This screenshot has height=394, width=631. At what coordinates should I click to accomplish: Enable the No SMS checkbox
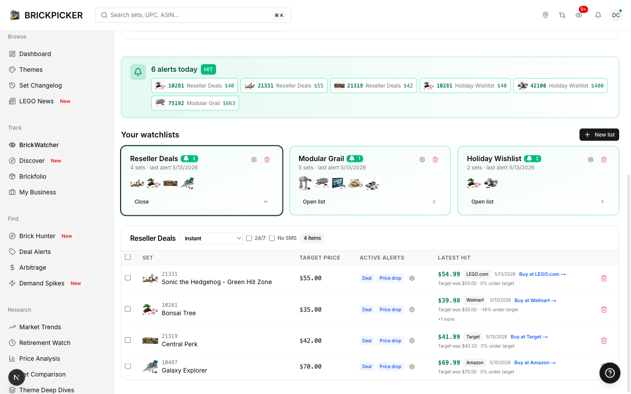272,238
